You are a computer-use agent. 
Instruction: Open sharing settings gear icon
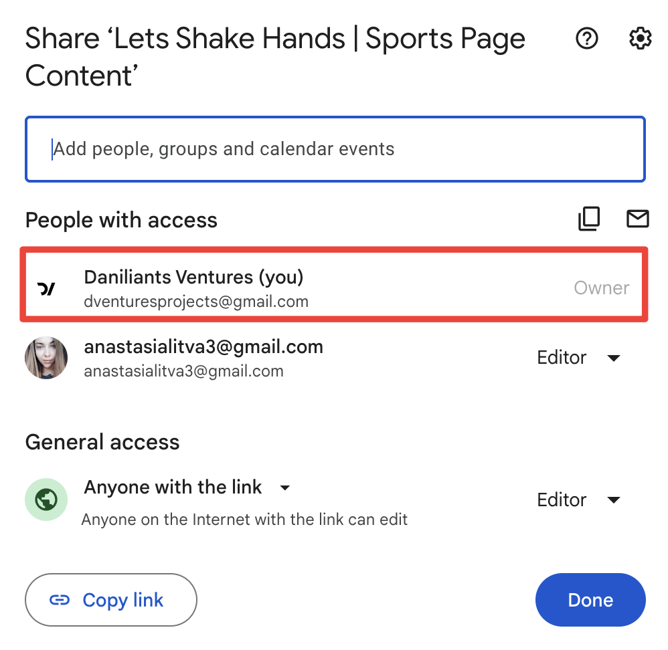tap(641, 39)
